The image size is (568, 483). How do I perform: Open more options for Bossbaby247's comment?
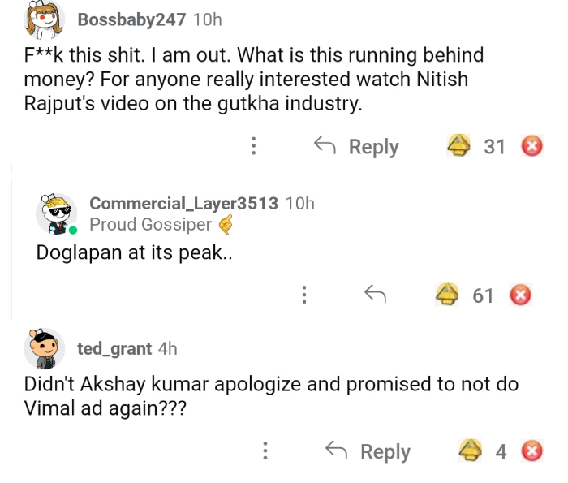(254, 146)
